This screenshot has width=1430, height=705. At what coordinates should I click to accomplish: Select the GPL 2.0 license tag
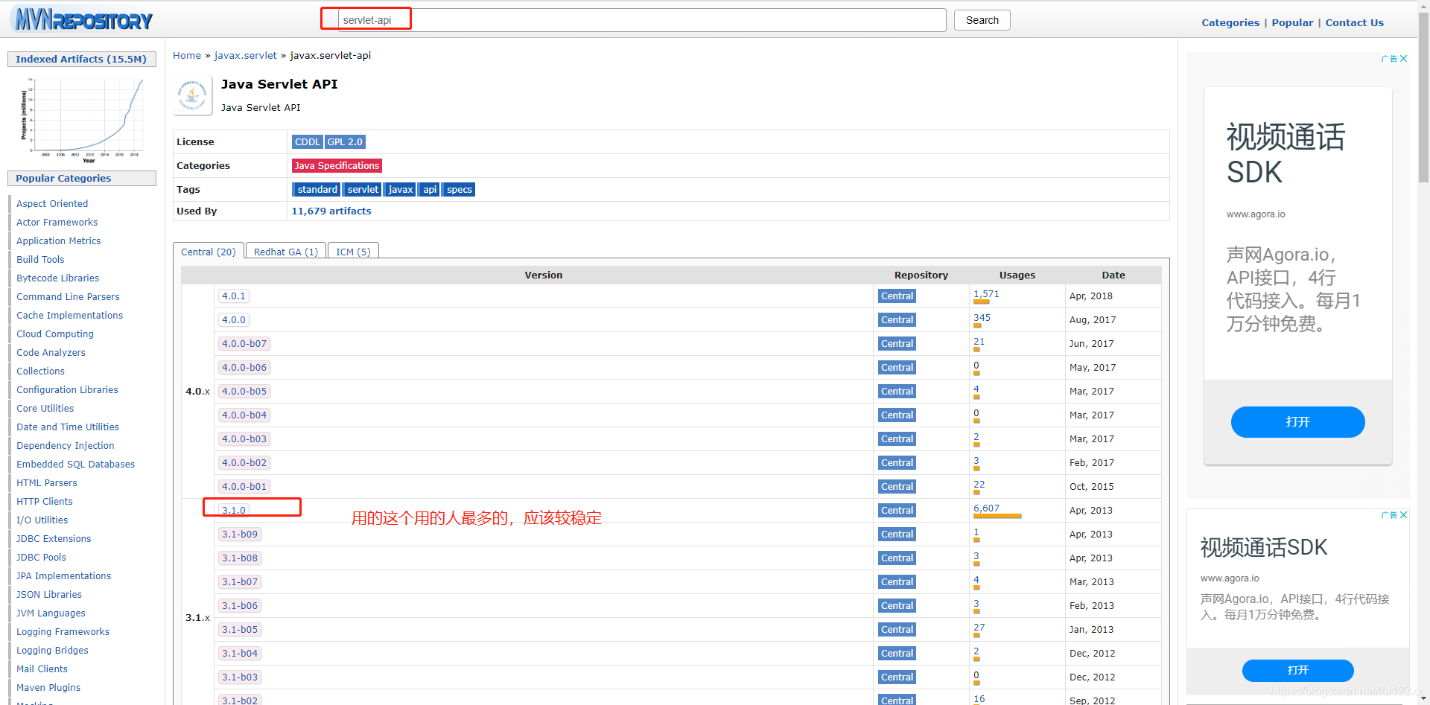345,142
